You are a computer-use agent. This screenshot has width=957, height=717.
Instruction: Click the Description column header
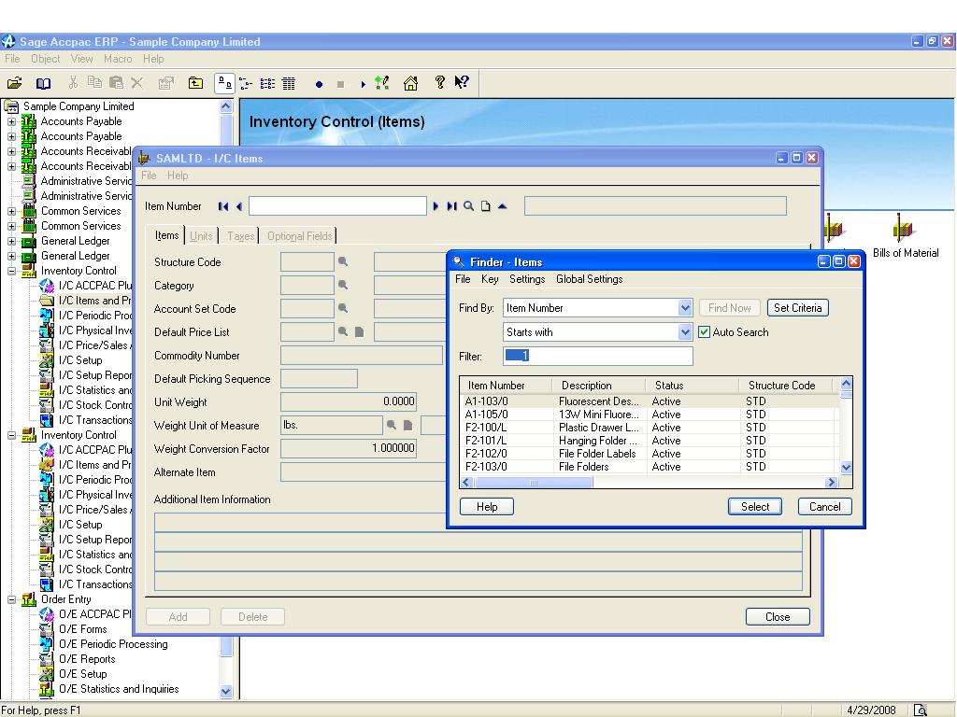tap(599, 386)
